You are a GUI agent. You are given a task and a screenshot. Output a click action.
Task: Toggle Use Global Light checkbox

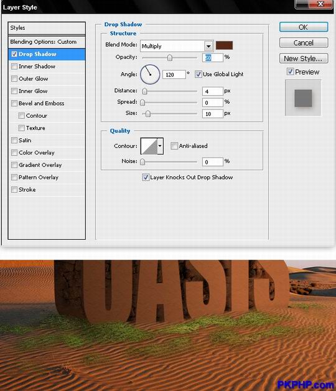pos(198,74)
